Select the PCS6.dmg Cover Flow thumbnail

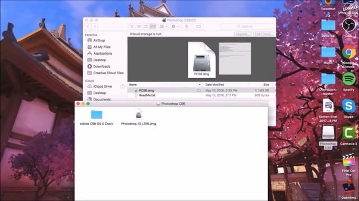[x=202, y=60]
